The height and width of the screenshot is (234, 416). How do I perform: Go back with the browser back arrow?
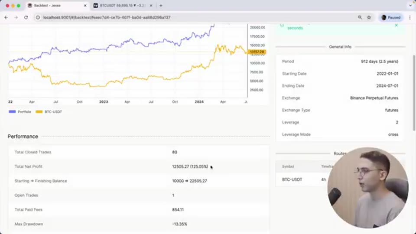click(6, 17)
